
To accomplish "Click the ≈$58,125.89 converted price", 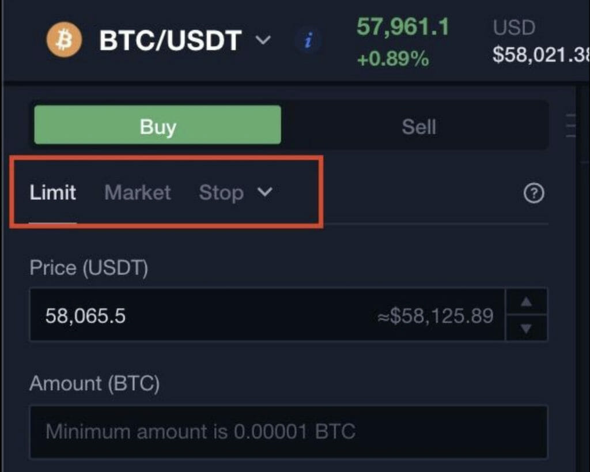I will (436, 315).
